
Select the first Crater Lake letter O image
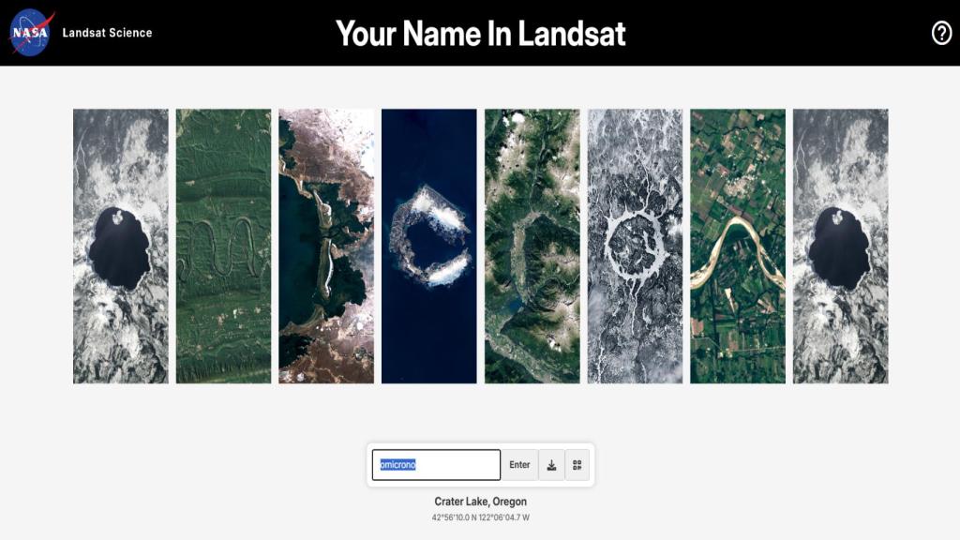pos(121,247)
